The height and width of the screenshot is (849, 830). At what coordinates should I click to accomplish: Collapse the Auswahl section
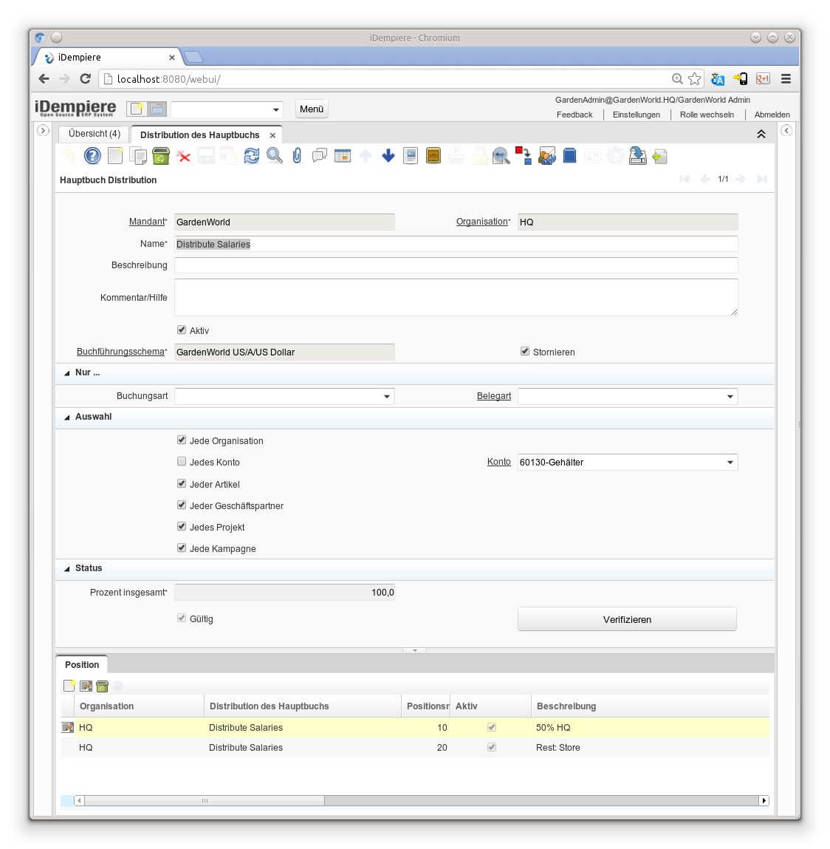click(x=66, y=417)
